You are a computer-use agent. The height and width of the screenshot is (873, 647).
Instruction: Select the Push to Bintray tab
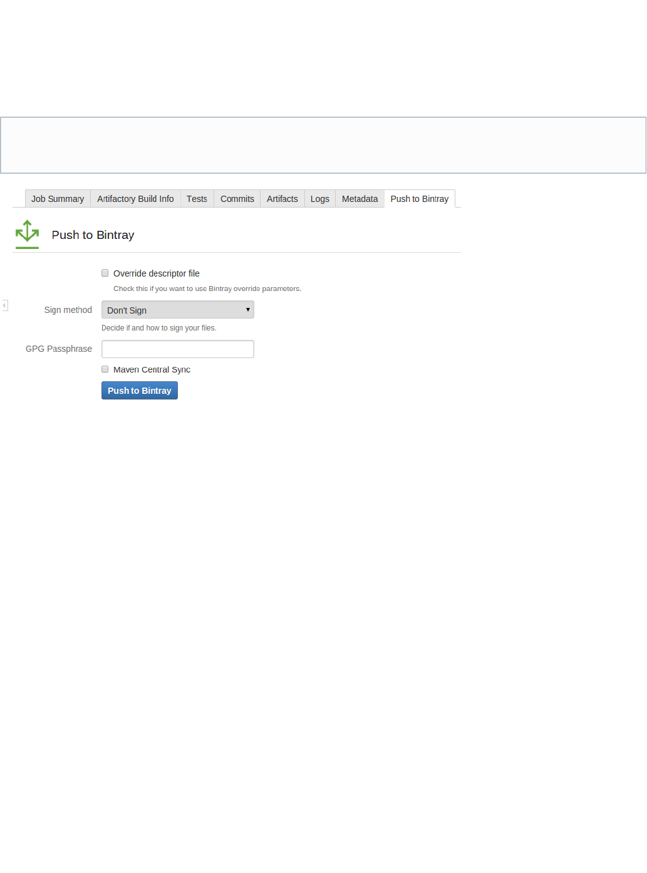420,199
